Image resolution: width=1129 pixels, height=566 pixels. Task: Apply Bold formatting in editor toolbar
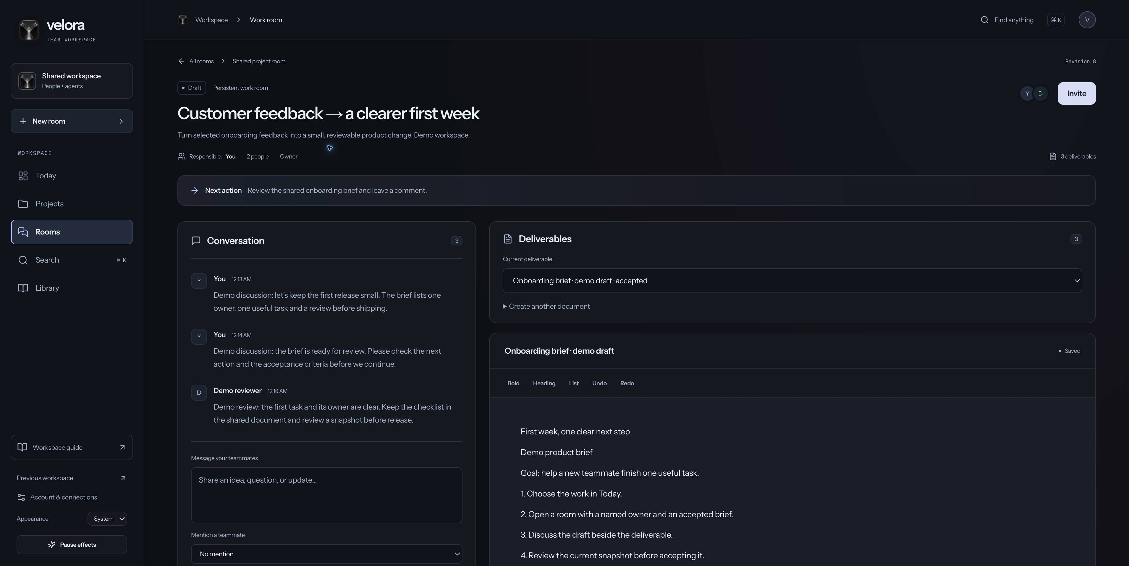513,383
